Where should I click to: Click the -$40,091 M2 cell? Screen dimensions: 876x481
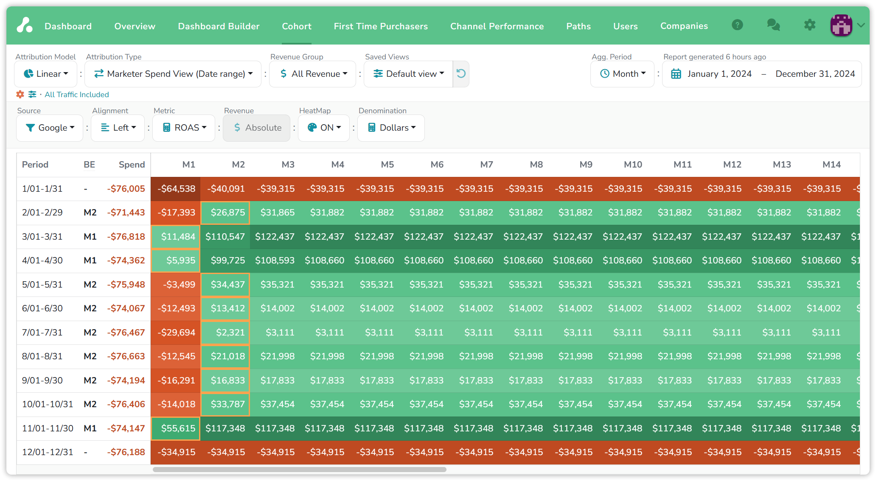(225, 189)
